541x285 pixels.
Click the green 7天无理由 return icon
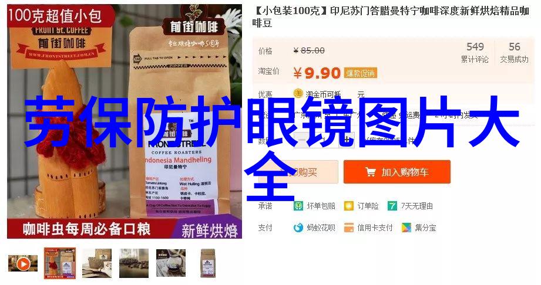pos(392,206)
